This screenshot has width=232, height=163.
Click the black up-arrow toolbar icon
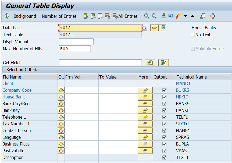pos(193,16)
